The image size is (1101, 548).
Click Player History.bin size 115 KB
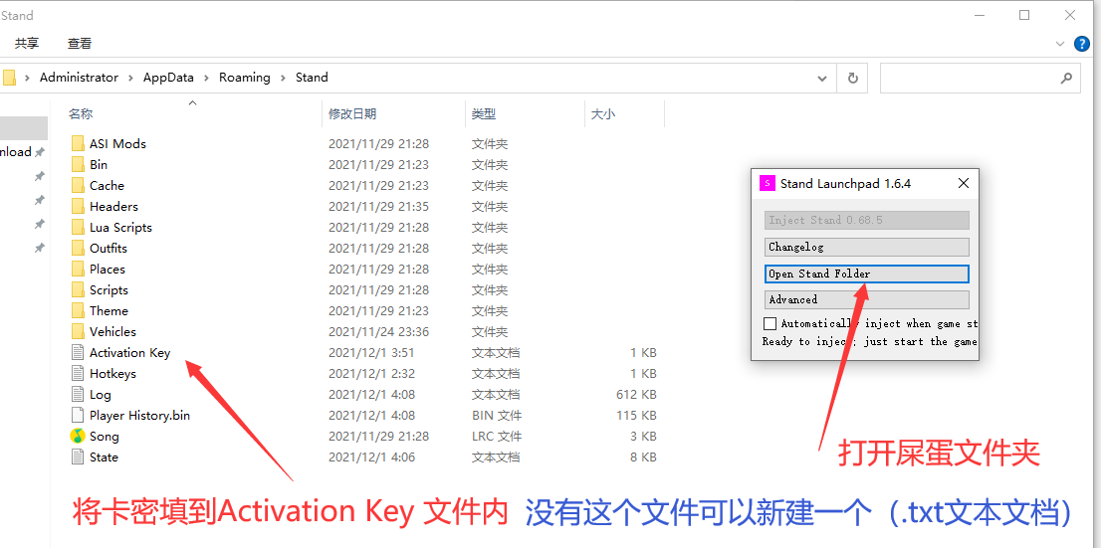click(x=636, y=416)
